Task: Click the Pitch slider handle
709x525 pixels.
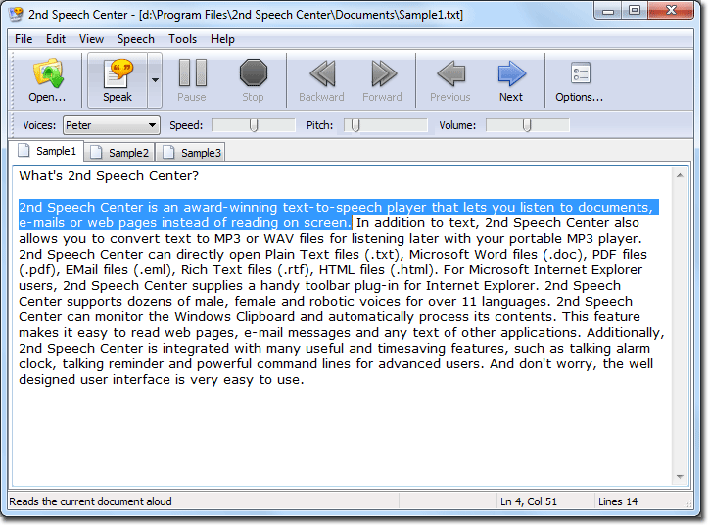Action: pyautogui.click(x=355, y=125)
